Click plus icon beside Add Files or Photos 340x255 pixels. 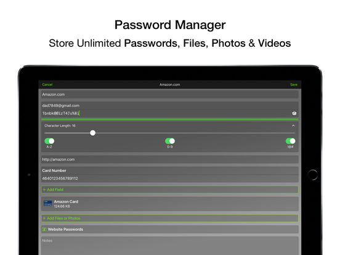pos(44,218)
